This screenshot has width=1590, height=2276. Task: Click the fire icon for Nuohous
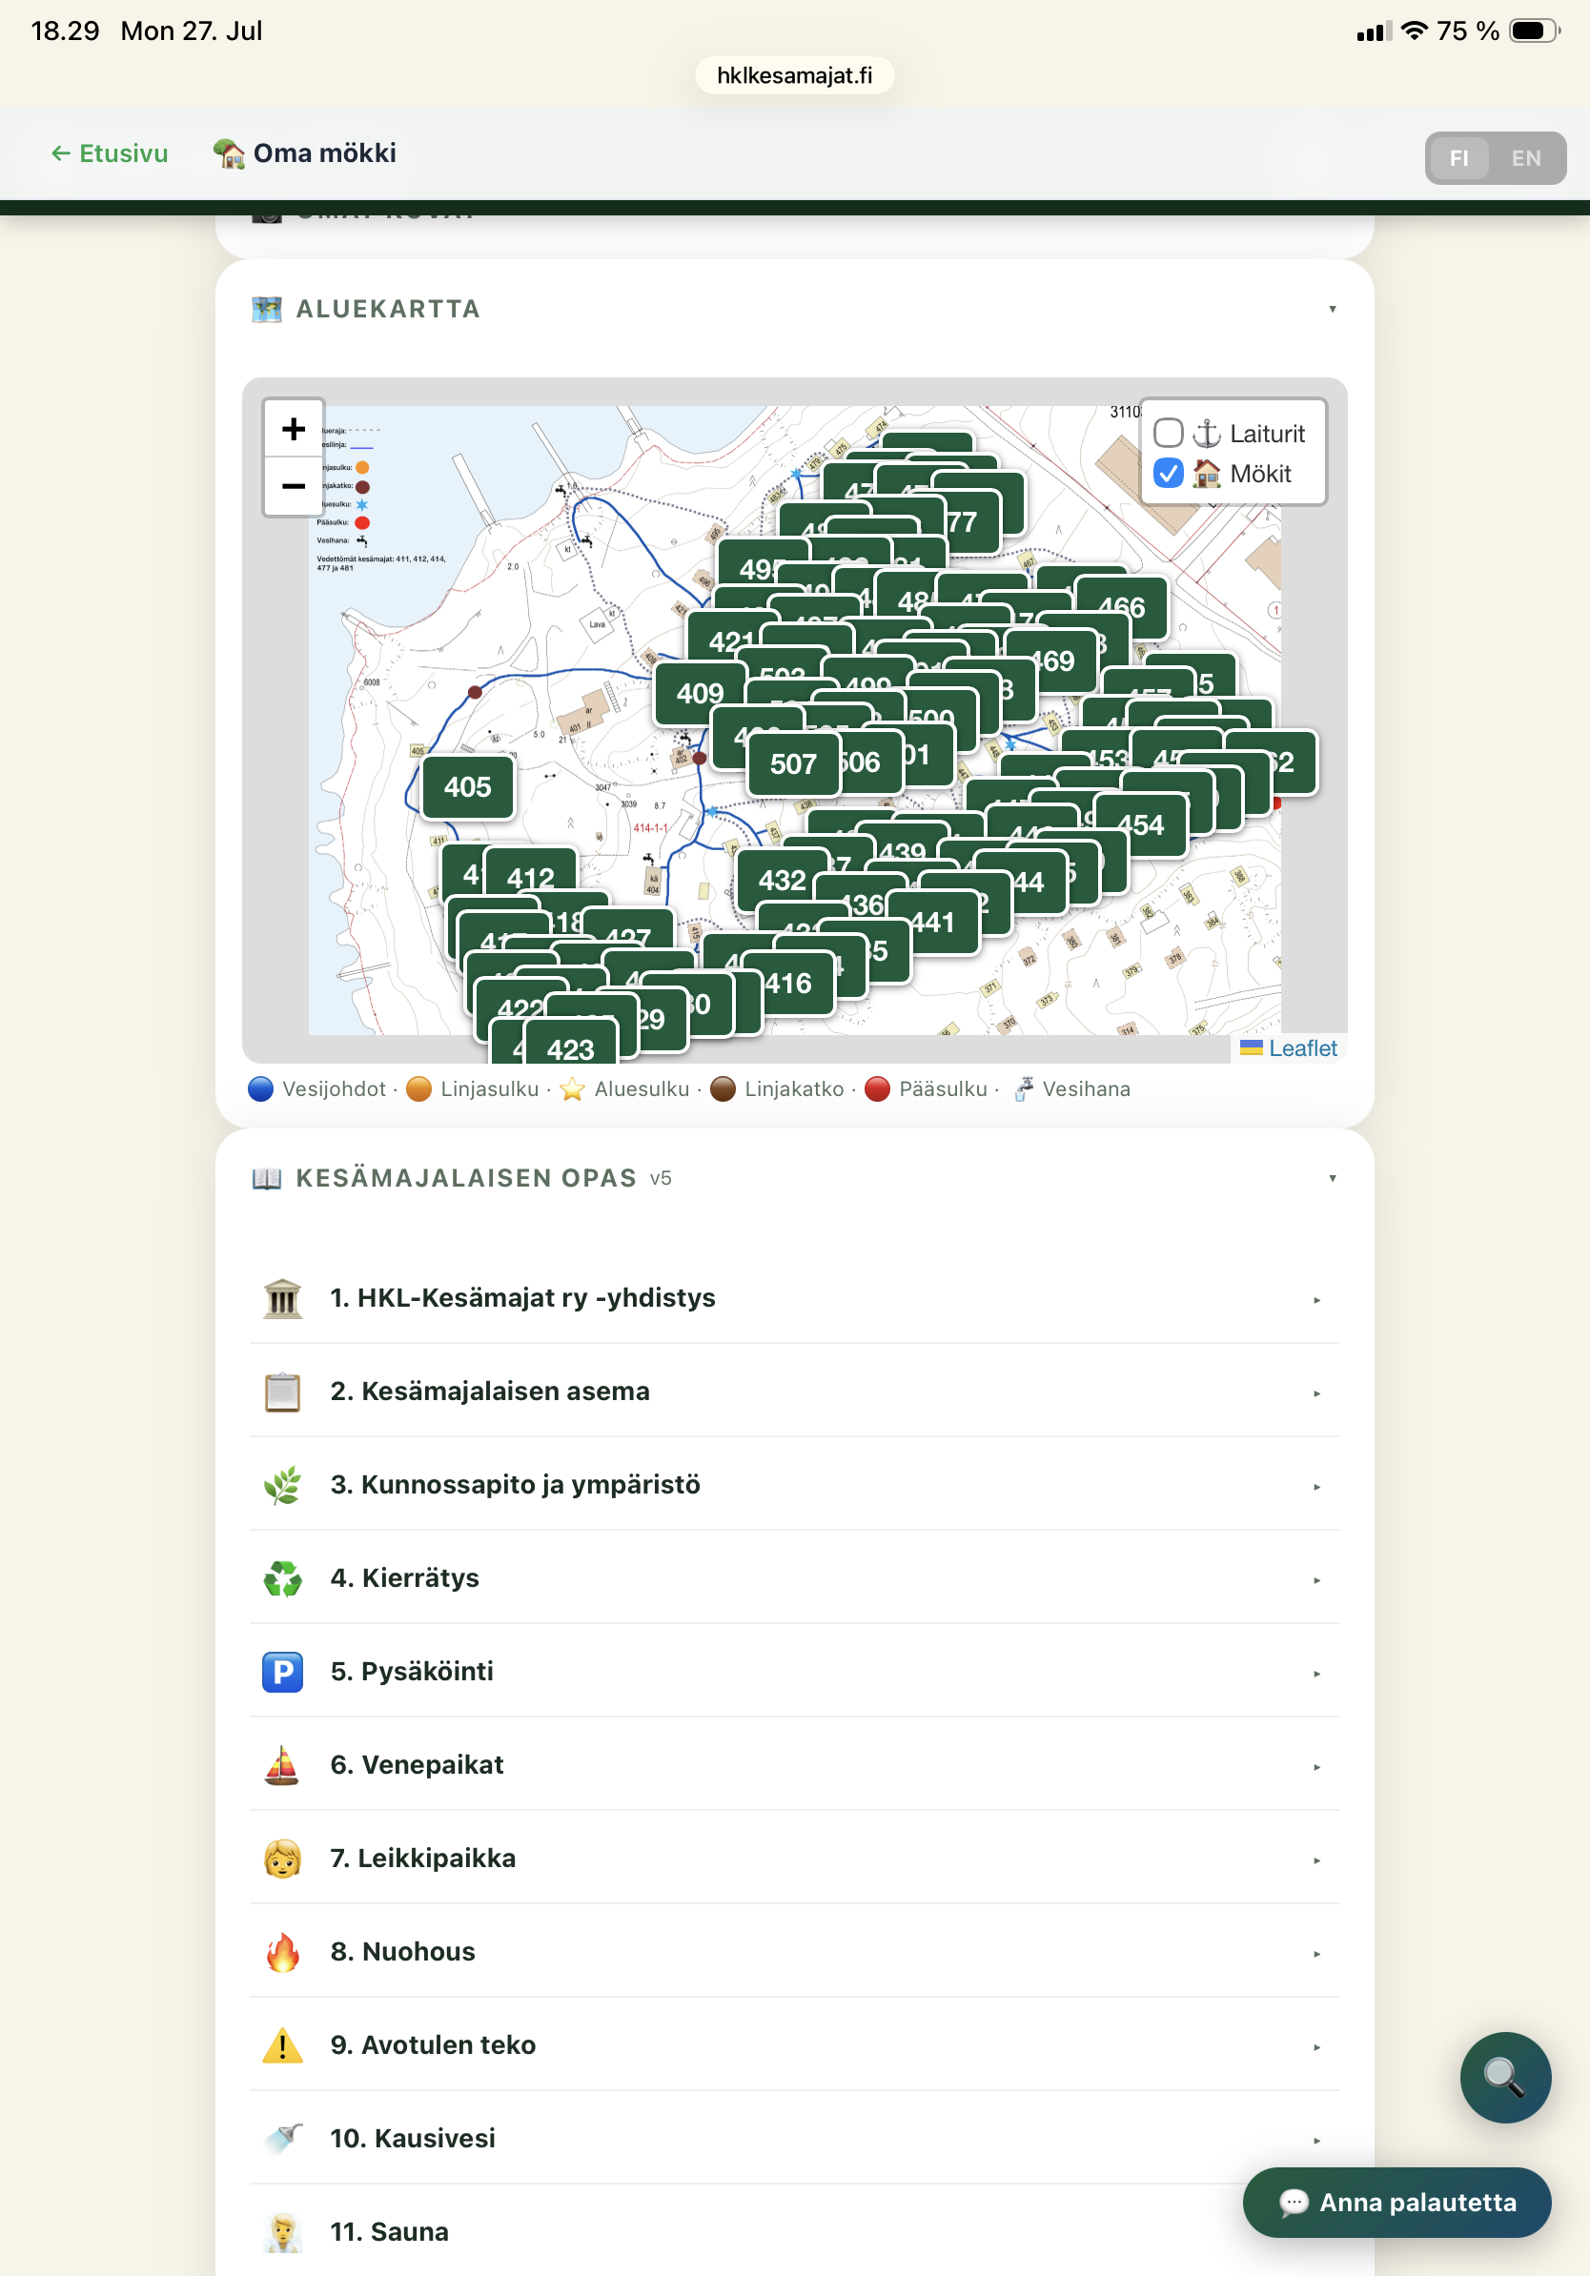pyautogui.click(x=282, y=1952)
